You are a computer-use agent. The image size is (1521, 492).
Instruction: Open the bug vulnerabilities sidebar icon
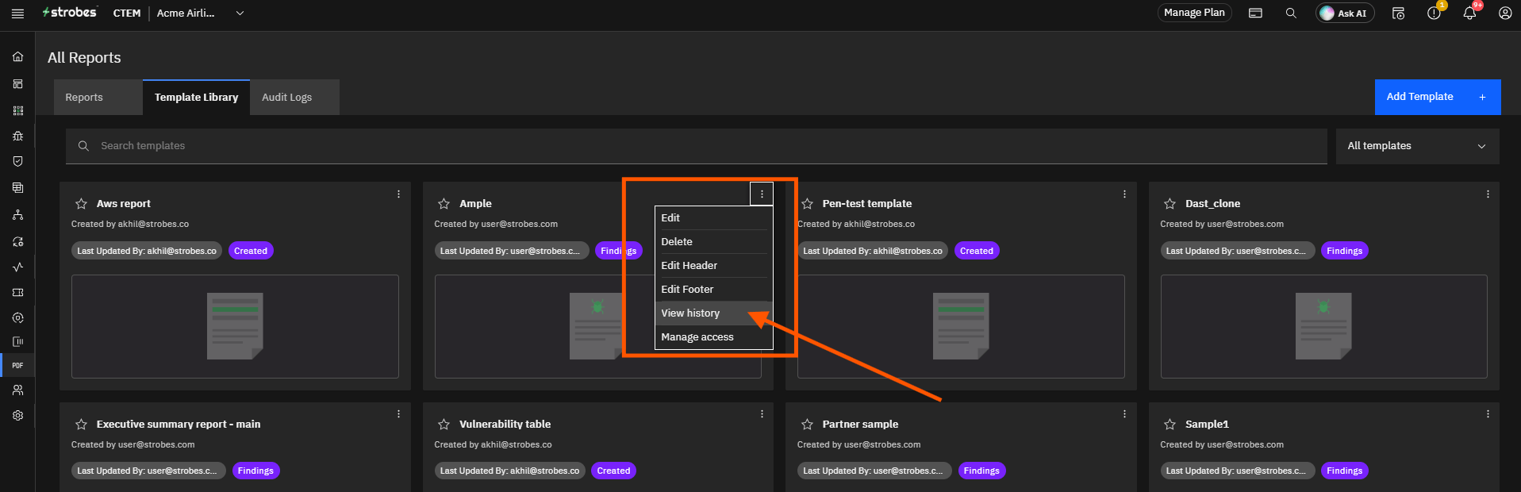point(17,136)
